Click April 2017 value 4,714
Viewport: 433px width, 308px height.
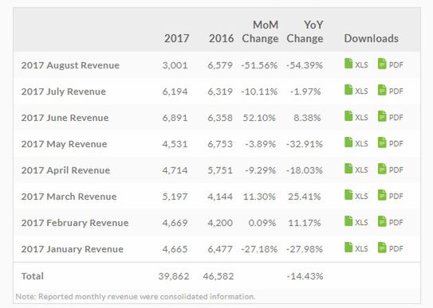click(175, 170)
